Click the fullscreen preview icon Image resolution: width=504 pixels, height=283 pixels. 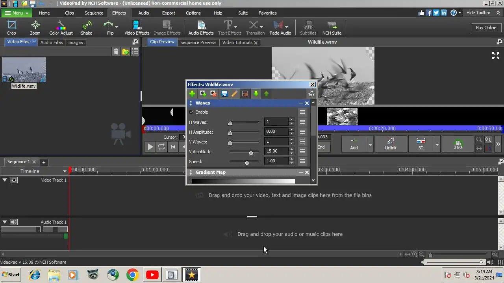coord(496,55)
